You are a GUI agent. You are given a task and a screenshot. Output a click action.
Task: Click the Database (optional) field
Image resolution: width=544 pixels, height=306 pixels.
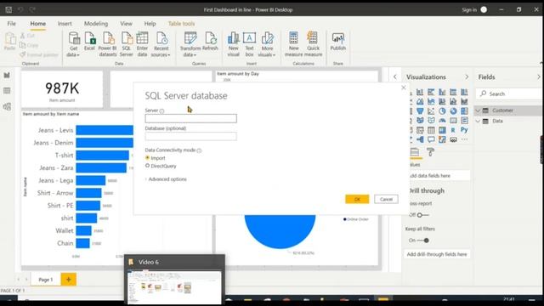click(x=190, y=136)
